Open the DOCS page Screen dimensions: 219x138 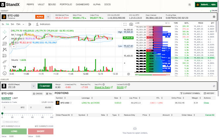click(x=108, y=5)
